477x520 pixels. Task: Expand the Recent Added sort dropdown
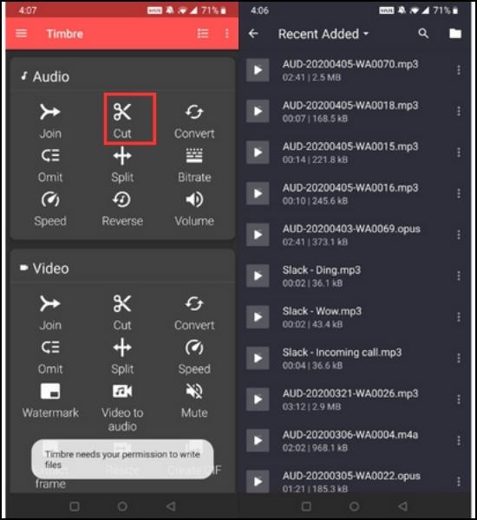click(323, 34)
